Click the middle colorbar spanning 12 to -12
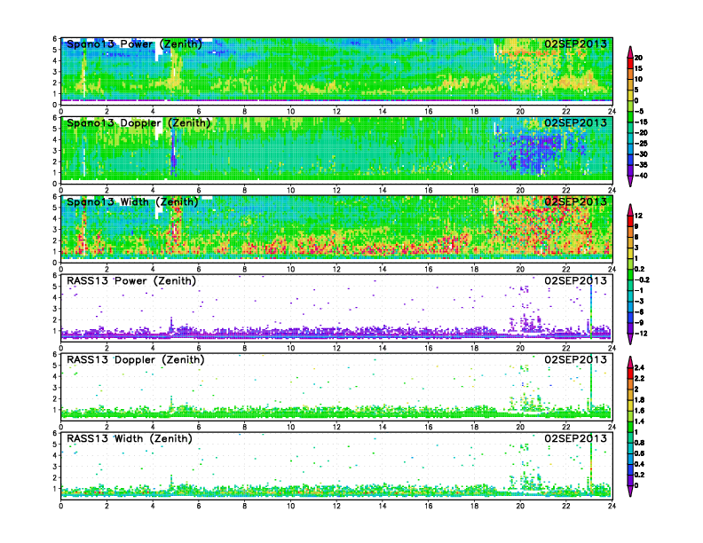The height and width of the screenshot is (543, 703). 630,274
